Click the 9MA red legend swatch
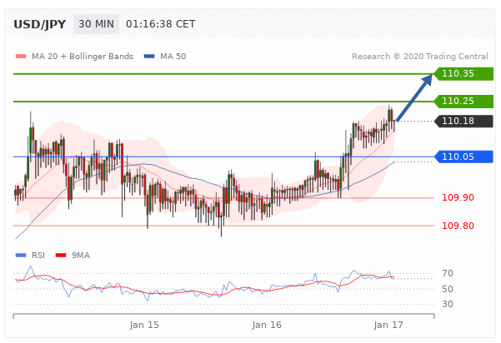Screen dimensions: 501x343 pyautogui.click(x=61, y=256)
